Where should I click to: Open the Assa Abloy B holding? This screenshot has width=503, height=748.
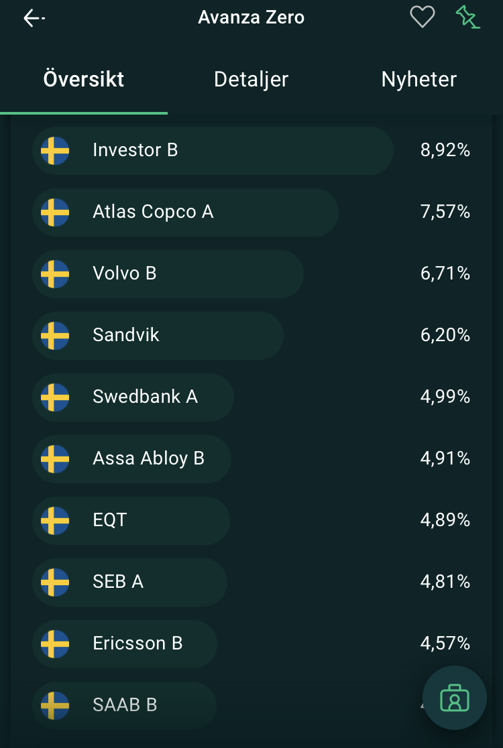(x=148, y=459)
